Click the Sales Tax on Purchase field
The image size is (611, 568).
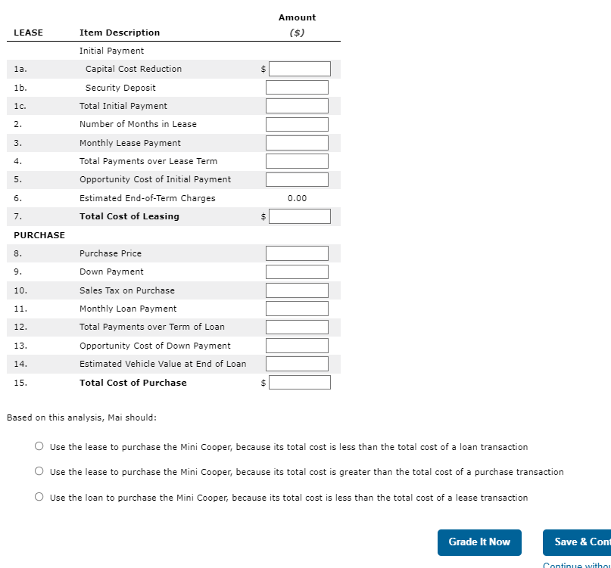coord(297,290)
